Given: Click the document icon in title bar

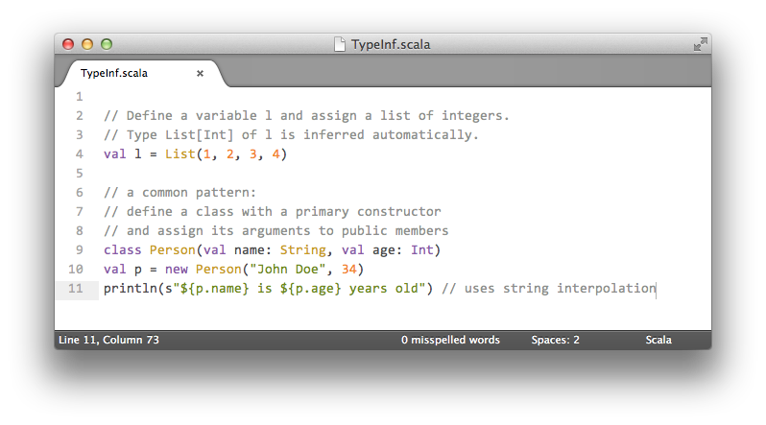Looking at the screenshot, I should coord(339,44).
